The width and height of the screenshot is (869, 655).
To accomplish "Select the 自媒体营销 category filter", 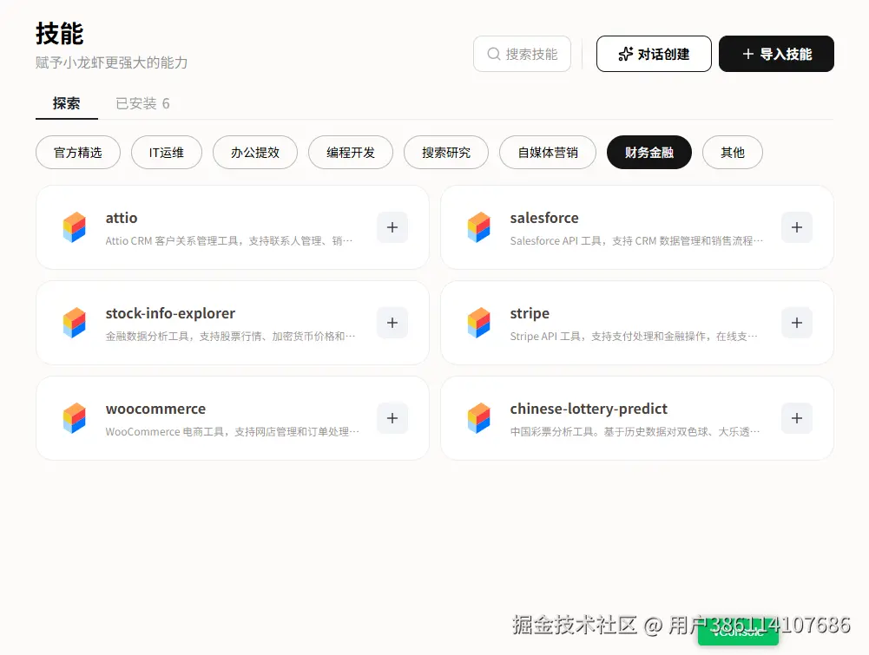I will point(548,153).
